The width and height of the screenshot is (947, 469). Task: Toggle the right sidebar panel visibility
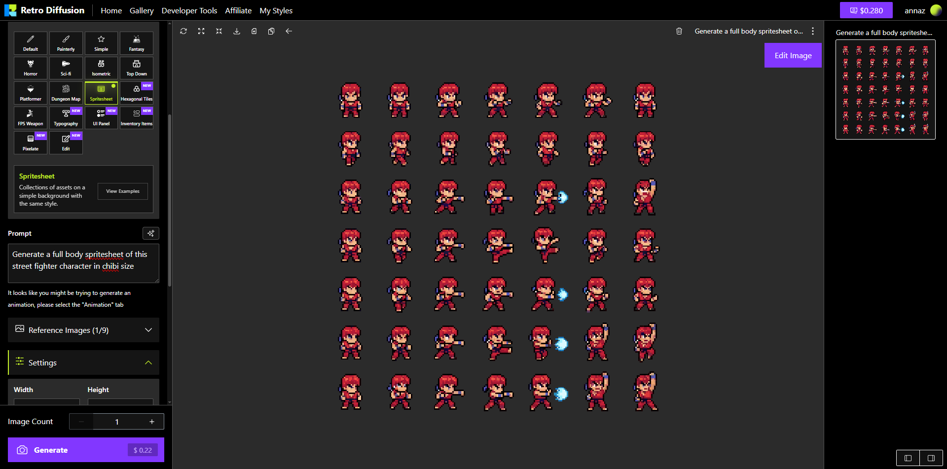(931, 458)
